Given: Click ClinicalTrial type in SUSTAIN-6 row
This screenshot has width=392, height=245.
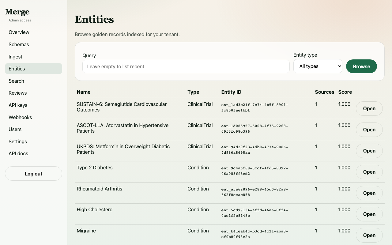Looking at the screenshot, I should tap(200, 104).
